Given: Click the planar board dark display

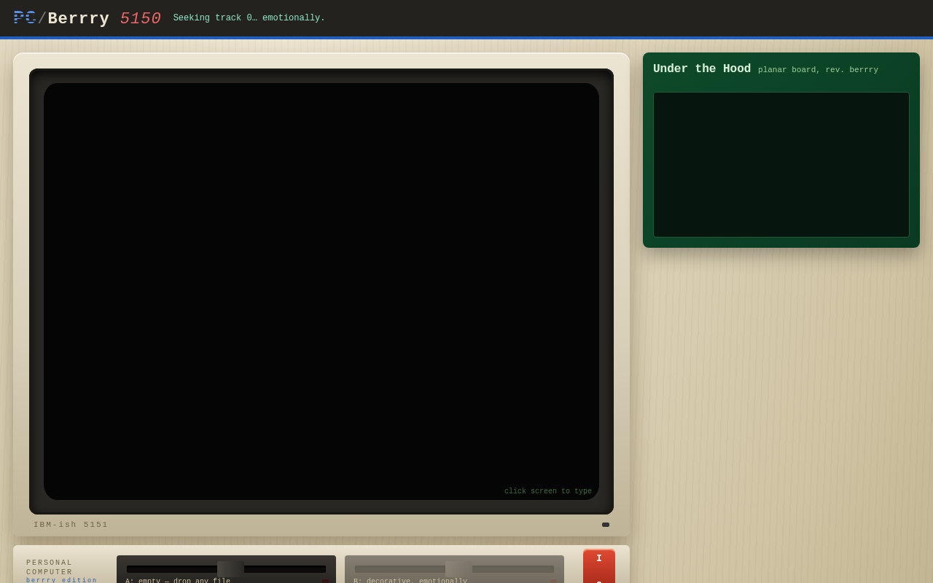Looking at the screenshot, I should tap(781, 165).
